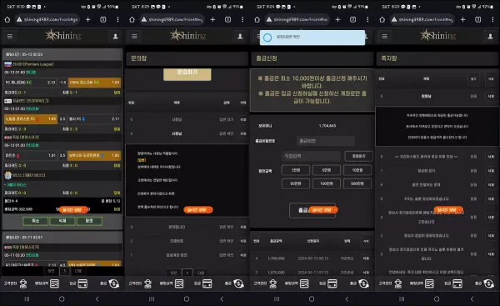The image size is (500, 306).
Task: Expand inquiry row number 3
Action: pyautogui.click(x=187, y=227)
